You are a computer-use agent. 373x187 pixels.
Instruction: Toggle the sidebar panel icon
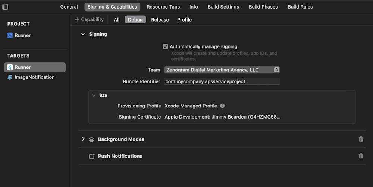click(5, 7)
